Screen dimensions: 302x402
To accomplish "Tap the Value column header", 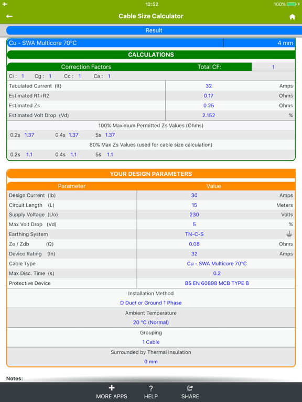I will [214, 186].
